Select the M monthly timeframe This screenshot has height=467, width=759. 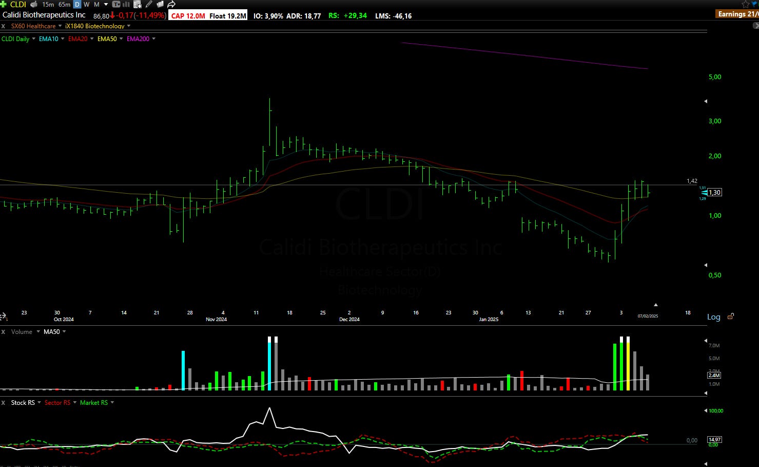pos(96,4)
